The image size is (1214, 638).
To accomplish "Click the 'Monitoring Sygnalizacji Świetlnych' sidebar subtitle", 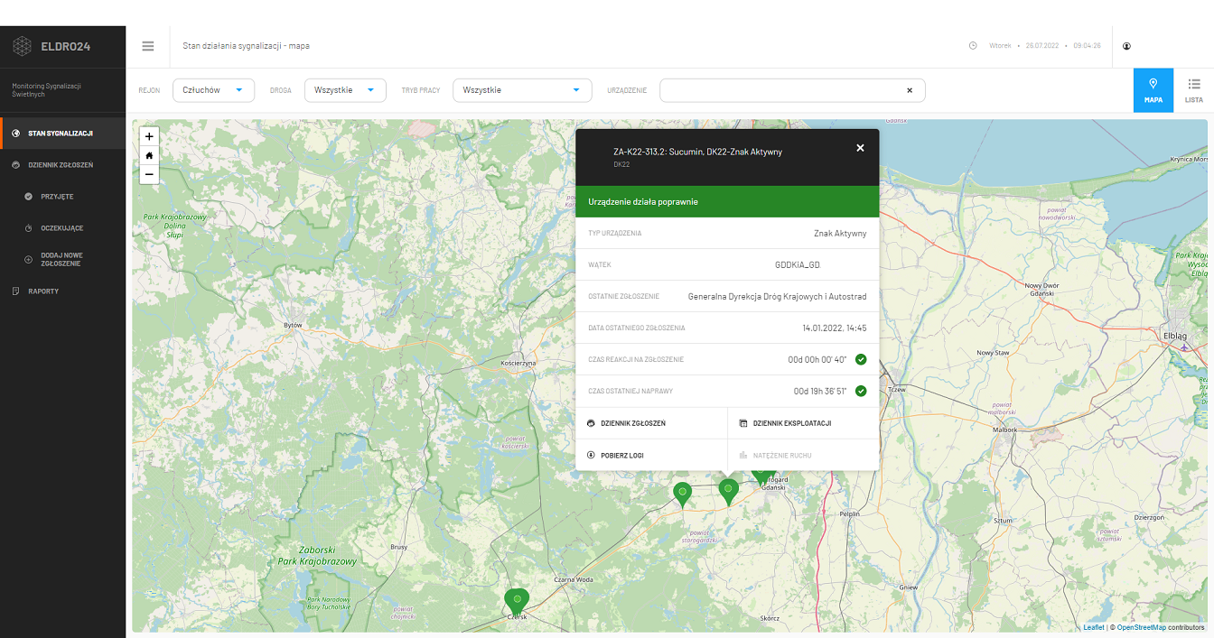I will point(47,90).
